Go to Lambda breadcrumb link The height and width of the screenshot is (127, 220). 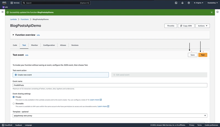point(13,19)
